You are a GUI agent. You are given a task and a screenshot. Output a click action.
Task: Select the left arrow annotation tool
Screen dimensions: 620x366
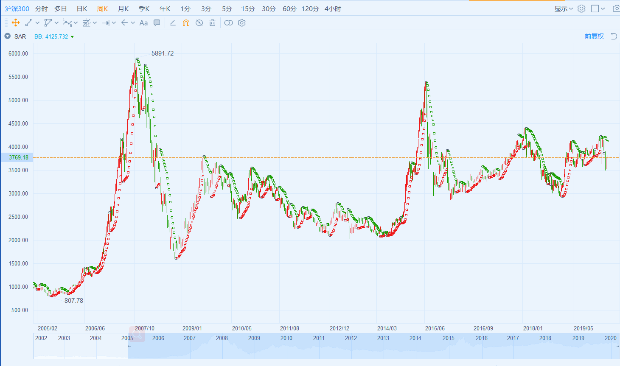[124, 22]
